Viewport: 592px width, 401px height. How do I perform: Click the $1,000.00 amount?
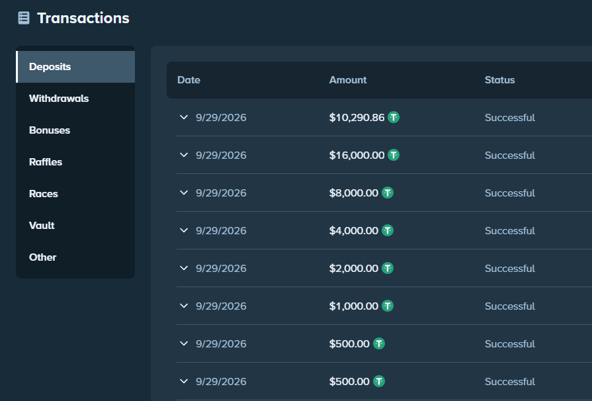(x=354, y=306)
